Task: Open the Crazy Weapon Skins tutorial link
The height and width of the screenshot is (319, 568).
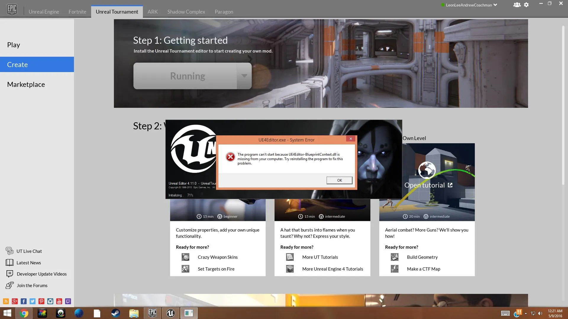Action: coord(218,257)
